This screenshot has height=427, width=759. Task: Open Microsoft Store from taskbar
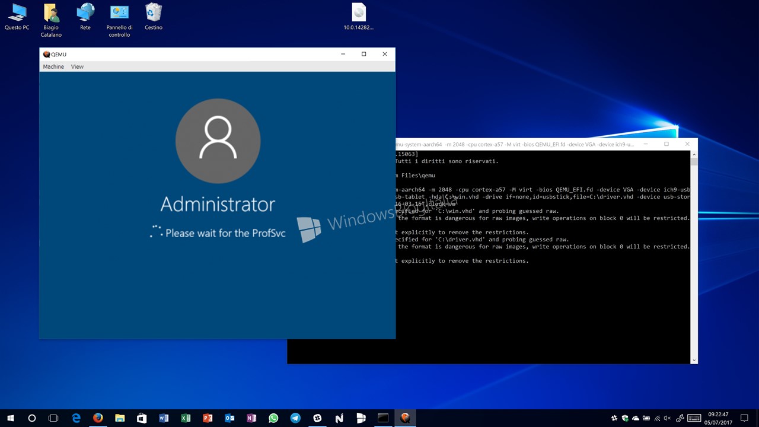tap(142, 418)
